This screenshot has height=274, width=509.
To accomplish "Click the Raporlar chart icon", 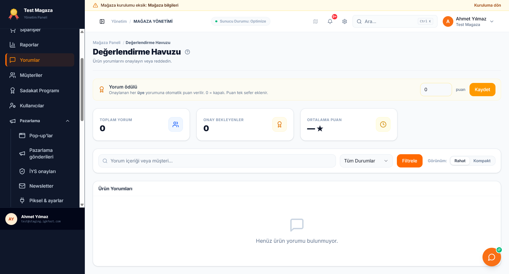I will click(x=12, y=45).
